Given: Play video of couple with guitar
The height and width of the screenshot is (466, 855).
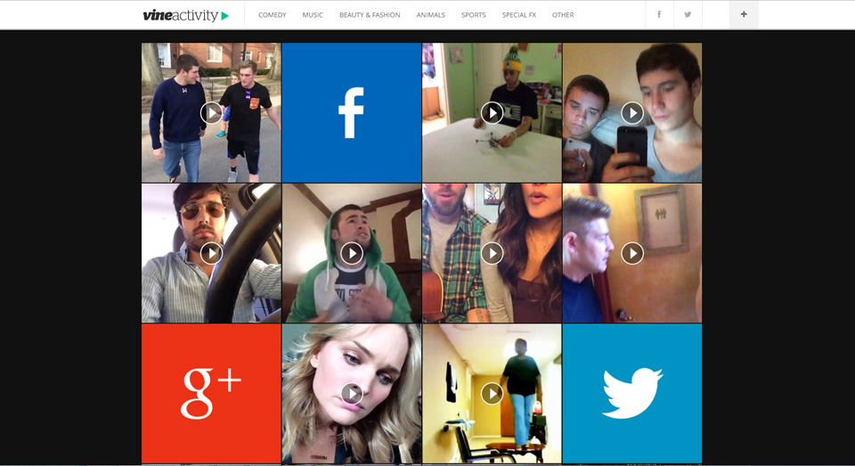Looking at the screenshot, I should point(492,253).
